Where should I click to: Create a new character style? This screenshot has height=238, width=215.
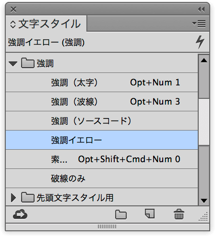click(150, 214)
